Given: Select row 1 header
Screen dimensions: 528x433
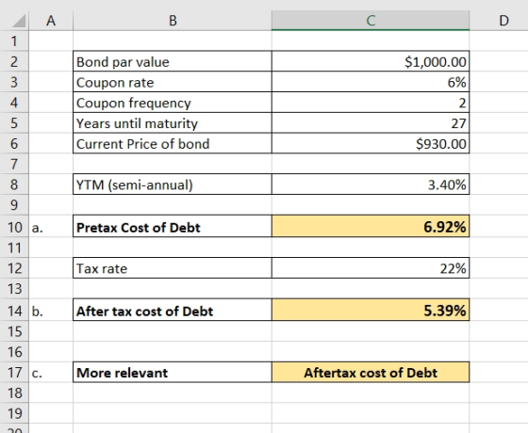Looking at the screenshot, I should point(14,41).
